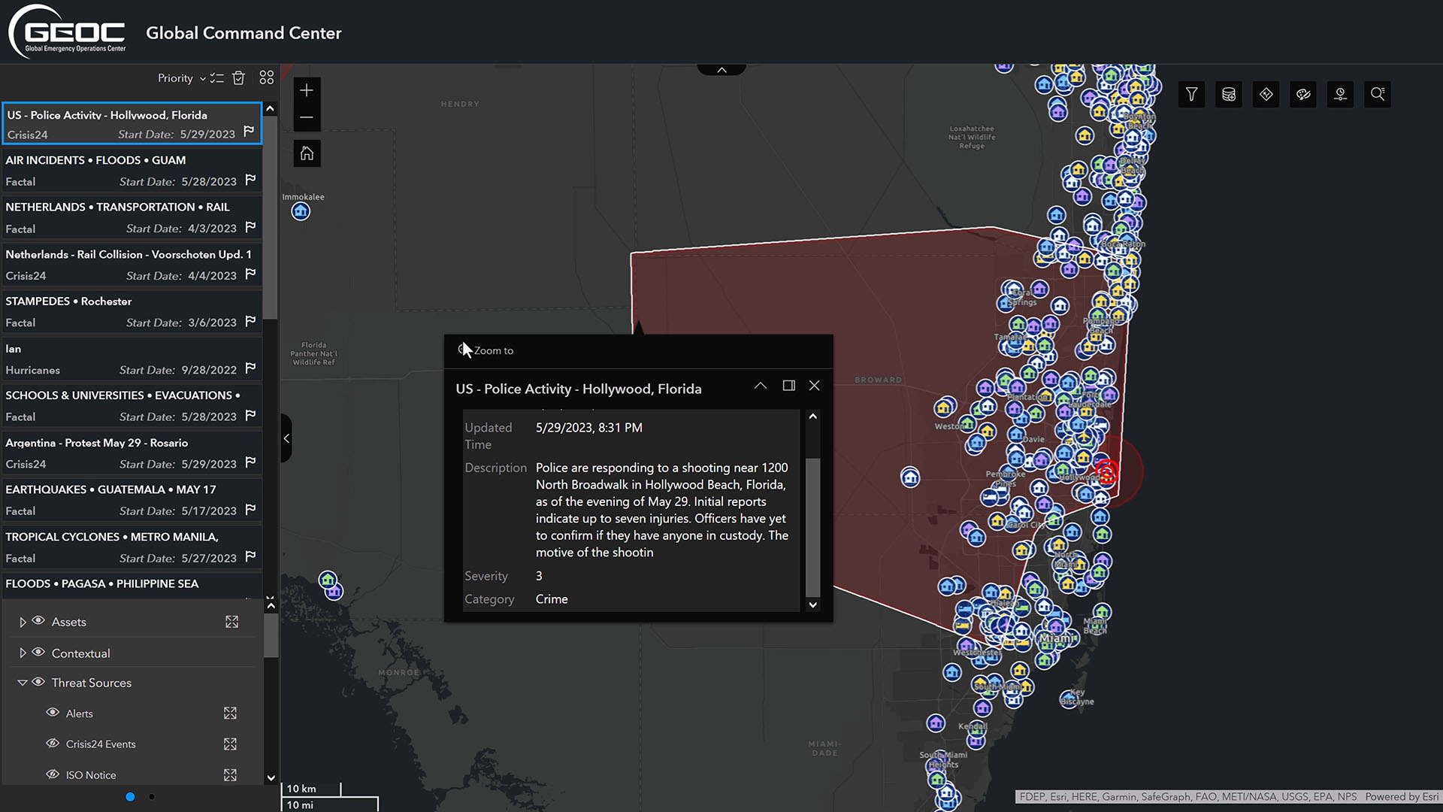The height and width of the screenshot is (812, 1443).
Task: Expand the Assets layer group
Action: click(x=21, y=621)
